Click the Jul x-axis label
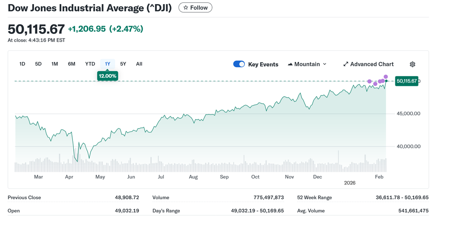 161,177
